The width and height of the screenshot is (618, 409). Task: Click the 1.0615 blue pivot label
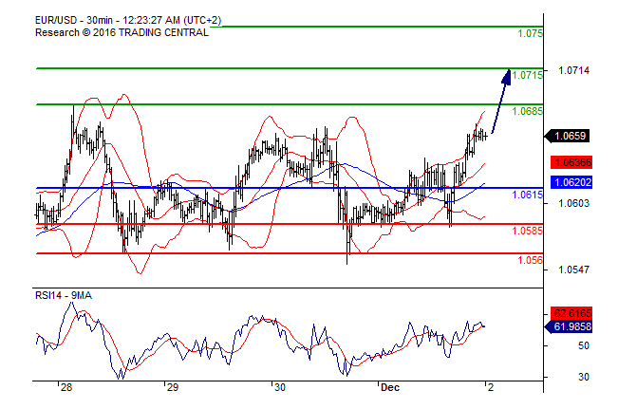coord(527,195)
